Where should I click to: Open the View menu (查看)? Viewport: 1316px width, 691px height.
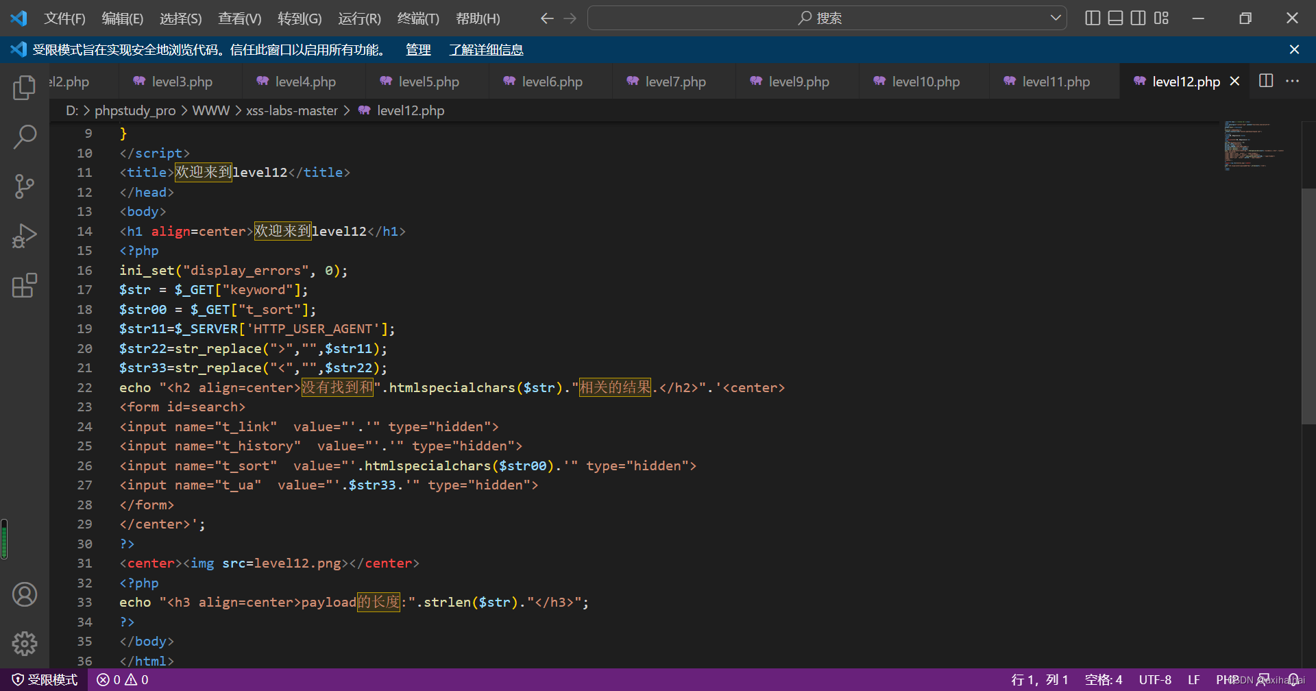240,19
